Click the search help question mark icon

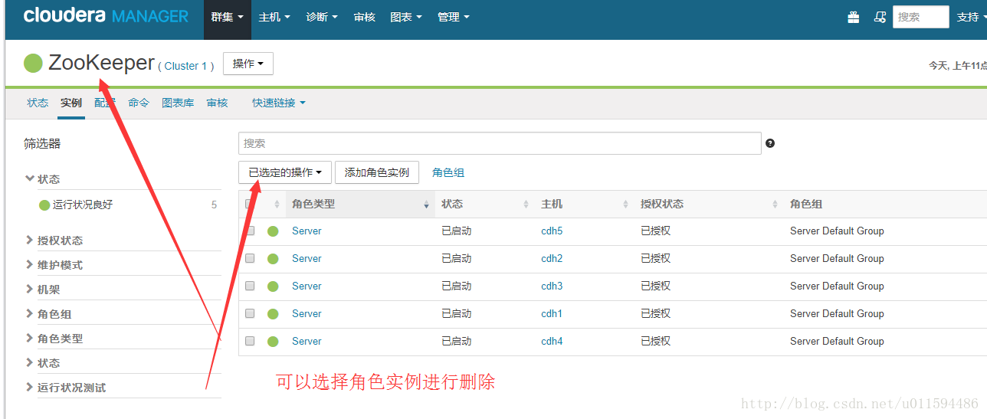[770, 143]
